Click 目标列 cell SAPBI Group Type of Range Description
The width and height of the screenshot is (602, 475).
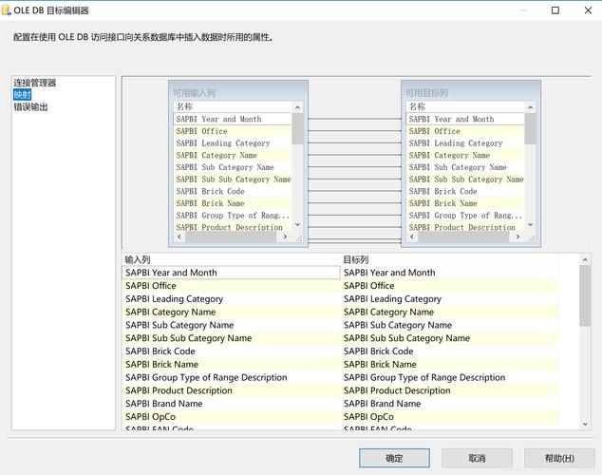click(449, 377)
